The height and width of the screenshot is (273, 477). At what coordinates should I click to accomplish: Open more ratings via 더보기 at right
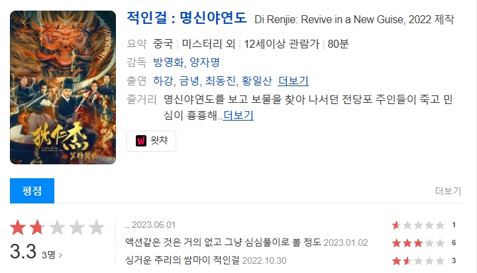[x=449, y=191]
